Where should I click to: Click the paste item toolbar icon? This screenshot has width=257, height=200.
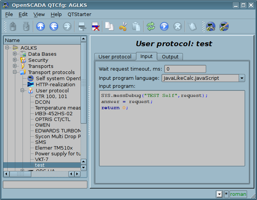(136, 26)
